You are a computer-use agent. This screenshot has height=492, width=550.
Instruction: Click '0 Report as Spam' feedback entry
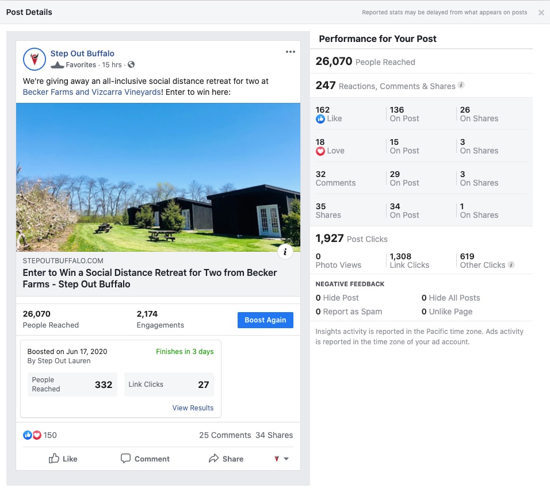tap(349, 312)
